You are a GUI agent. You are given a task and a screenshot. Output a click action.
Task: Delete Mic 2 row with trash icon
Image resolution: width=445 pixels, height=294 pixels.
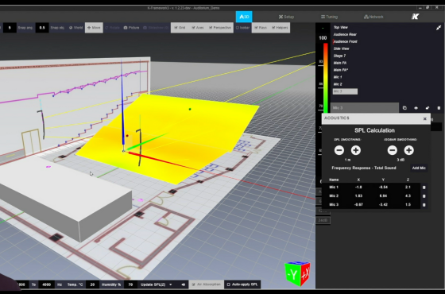424,195
